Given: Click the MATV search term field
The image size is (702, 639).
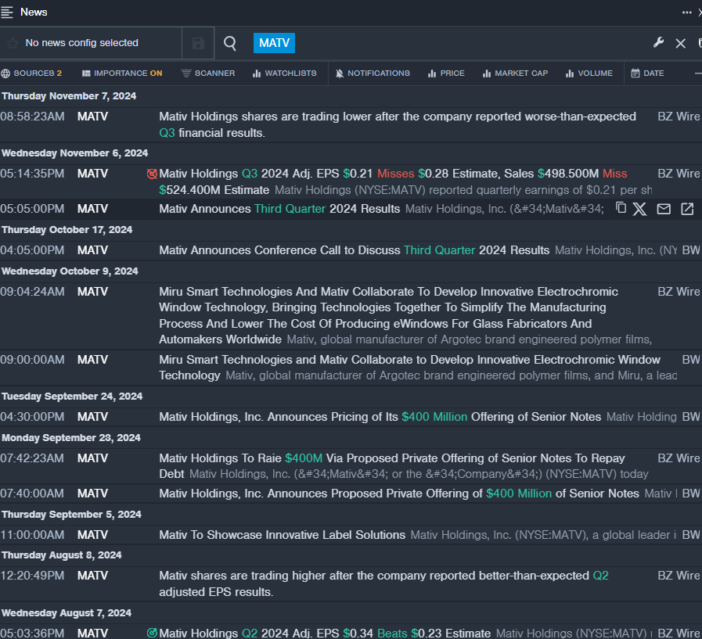Looking at the screenshot, I should pyautogui.click(x=274, y=43).
